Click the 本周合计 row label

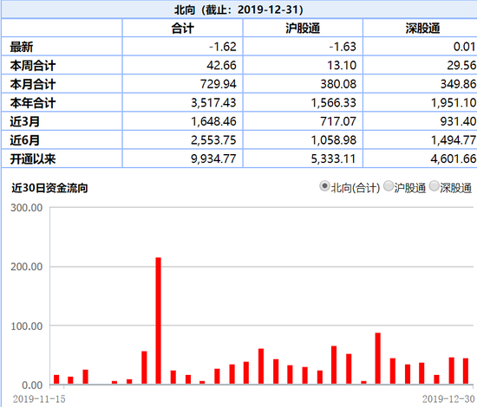[33, 66]
